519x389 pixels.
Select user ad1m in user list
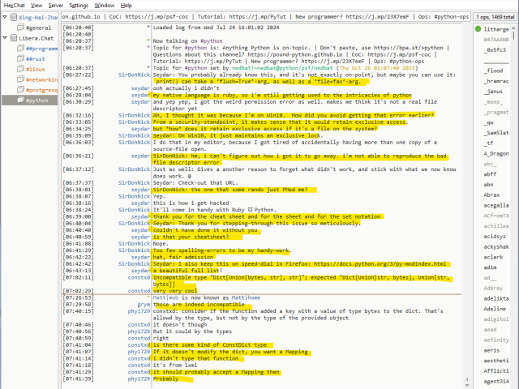click(x=490, y=267)
